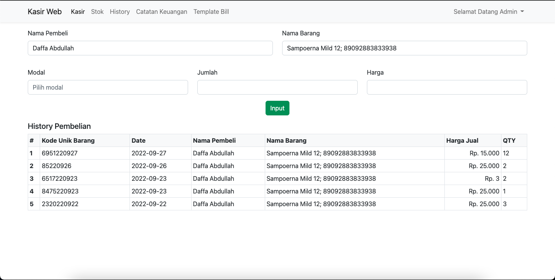Open the Selamat Datang Admin dropdown

pyautogui.click(x=488, y=12)
